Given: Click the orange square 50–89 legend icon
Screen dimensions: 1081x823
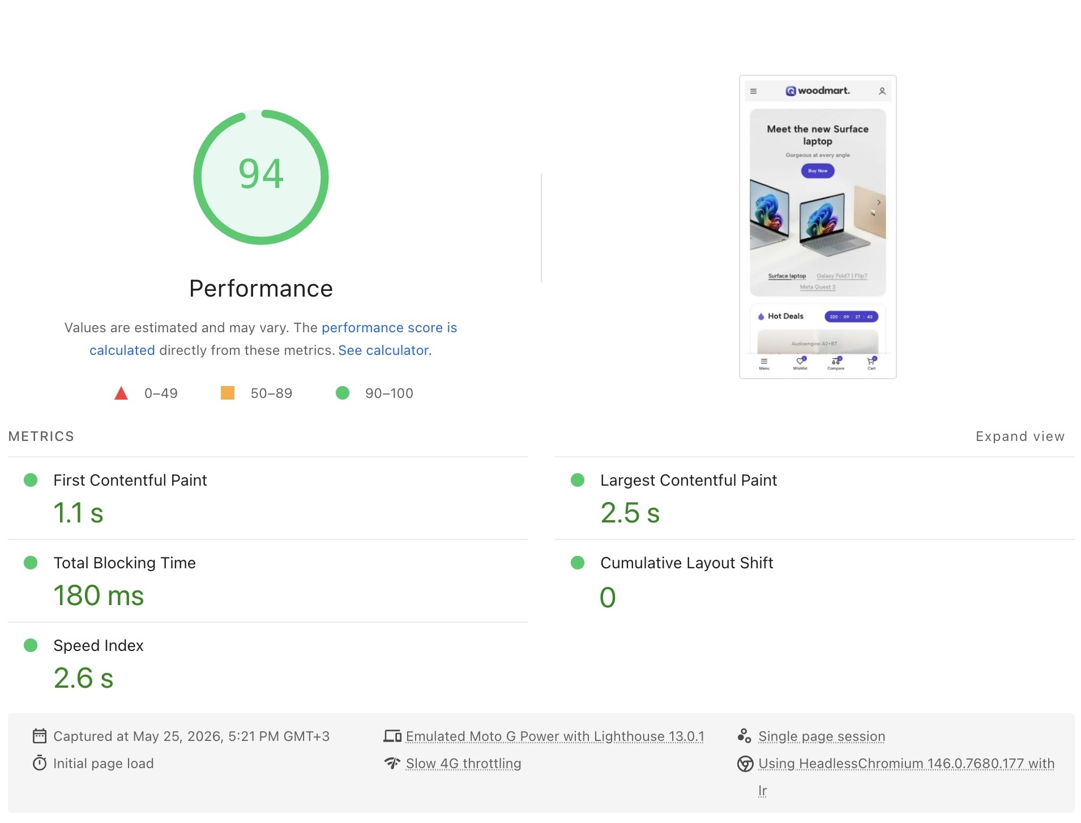Looking at the screenshot, I should 228,393.
